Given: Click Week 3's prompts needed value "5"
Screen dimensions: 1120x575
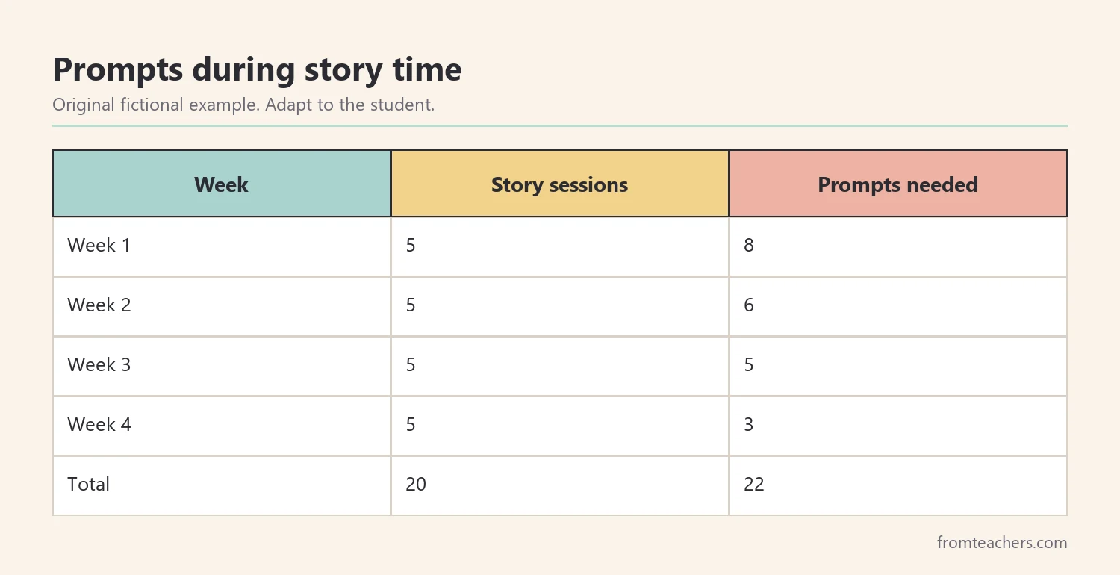Looking at the screenshot, I should point(749,365).
